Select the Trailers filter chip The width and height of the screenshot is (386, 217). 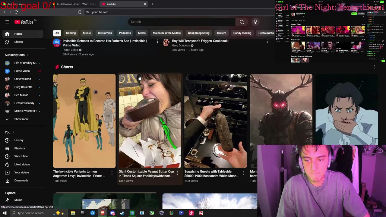click(221, 33)
